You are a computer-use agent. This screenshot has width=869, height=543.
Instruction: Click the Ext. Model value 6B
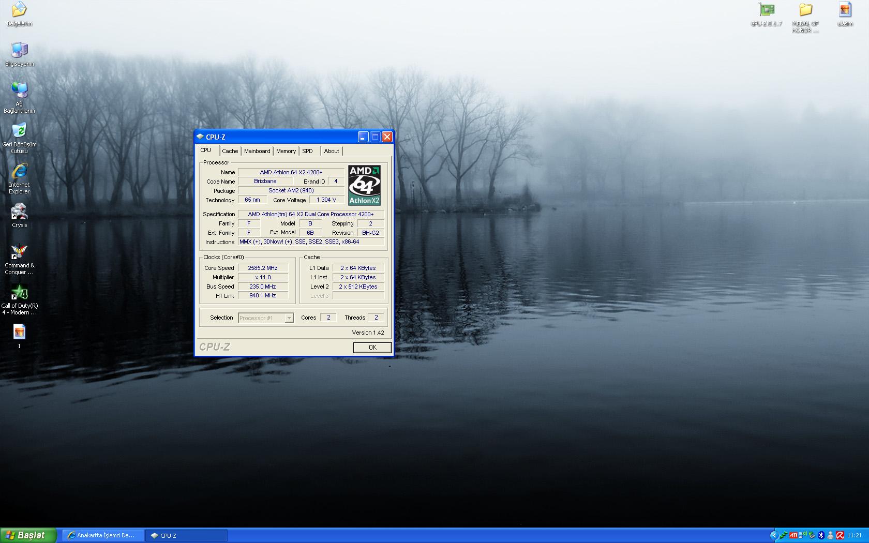tap(310, 233)
